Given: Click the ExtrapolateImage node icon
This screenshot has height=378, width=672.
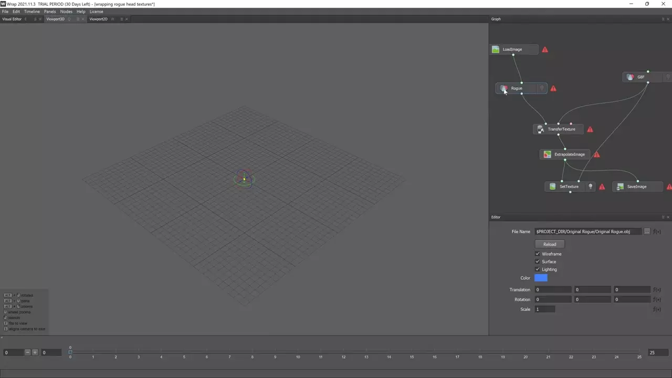Looking at the screenshot, I should pos(547,154).
